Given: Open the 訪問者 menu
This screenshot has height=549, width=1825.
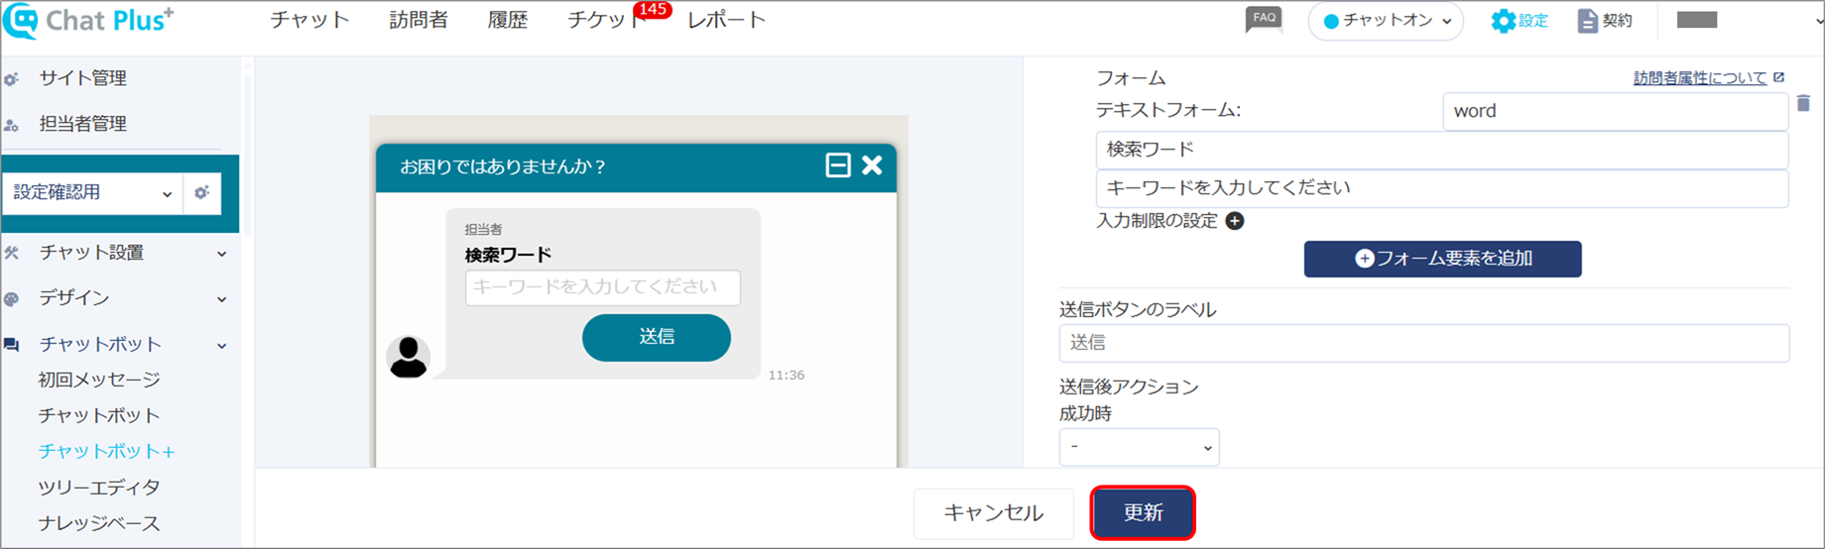Looking at the screenshot, I should [x=419, y=21].
